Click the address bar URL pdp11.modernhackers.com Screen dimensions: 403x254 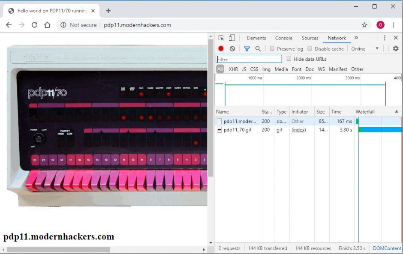[137, 25]
